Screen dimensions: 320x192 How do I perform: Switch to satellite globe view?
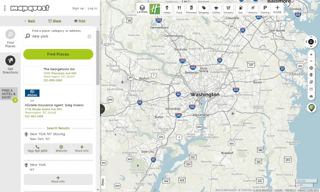311,75
